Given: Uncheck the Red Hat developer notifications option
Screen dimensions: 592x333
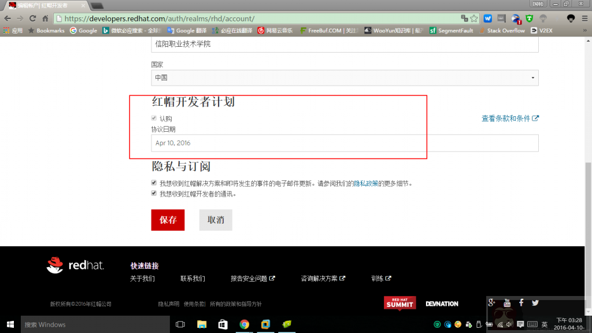Looking at the screenshot, I should 154,192.
